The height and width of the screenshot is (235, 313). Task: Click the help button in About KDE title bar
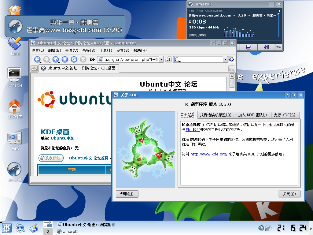[x=287, y=95]
